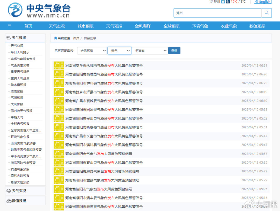
Task: Expand the 天气实况 sidebar section
Action: 25,191
